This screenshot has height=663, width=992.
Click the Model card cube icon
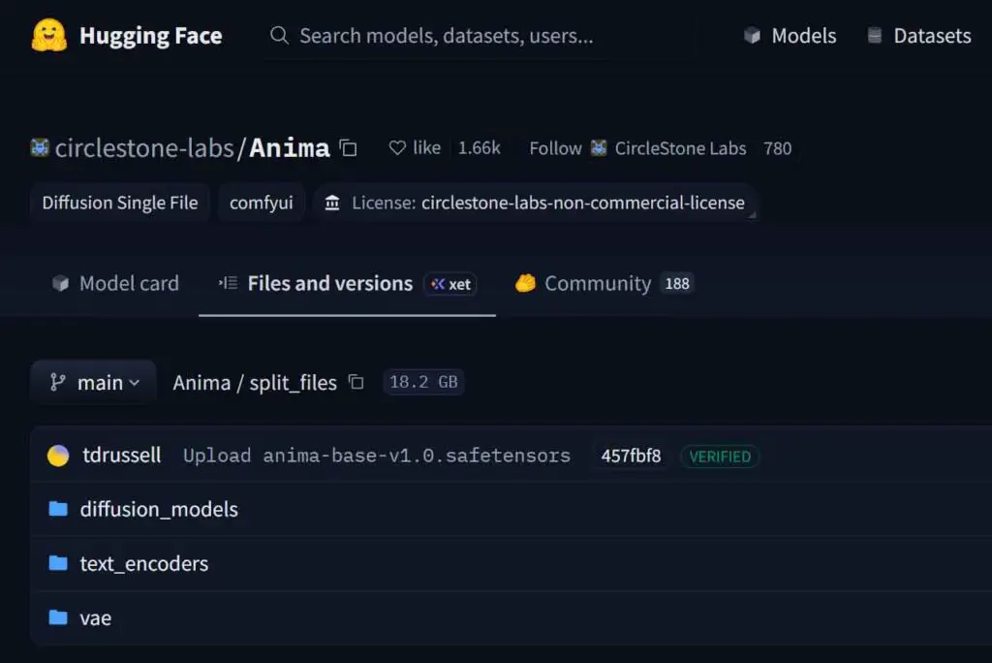click(60, 283)
